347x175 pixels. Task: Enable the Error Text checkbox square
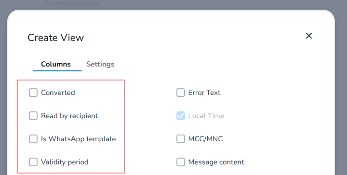pyautogui.click(x=181, y=93)
